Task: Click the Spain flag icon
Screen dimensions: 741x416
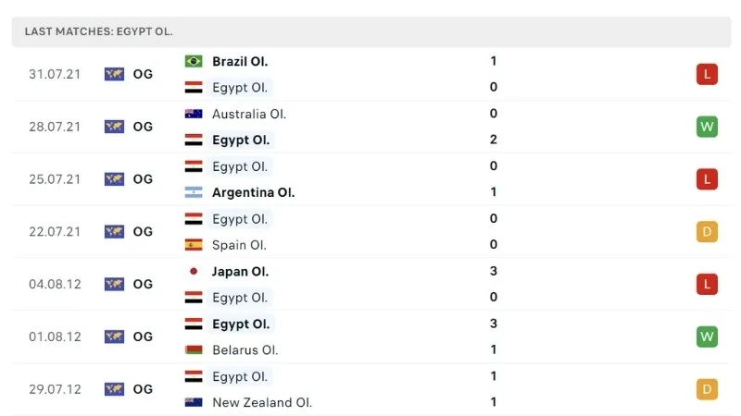Action: tap(194, 245)
